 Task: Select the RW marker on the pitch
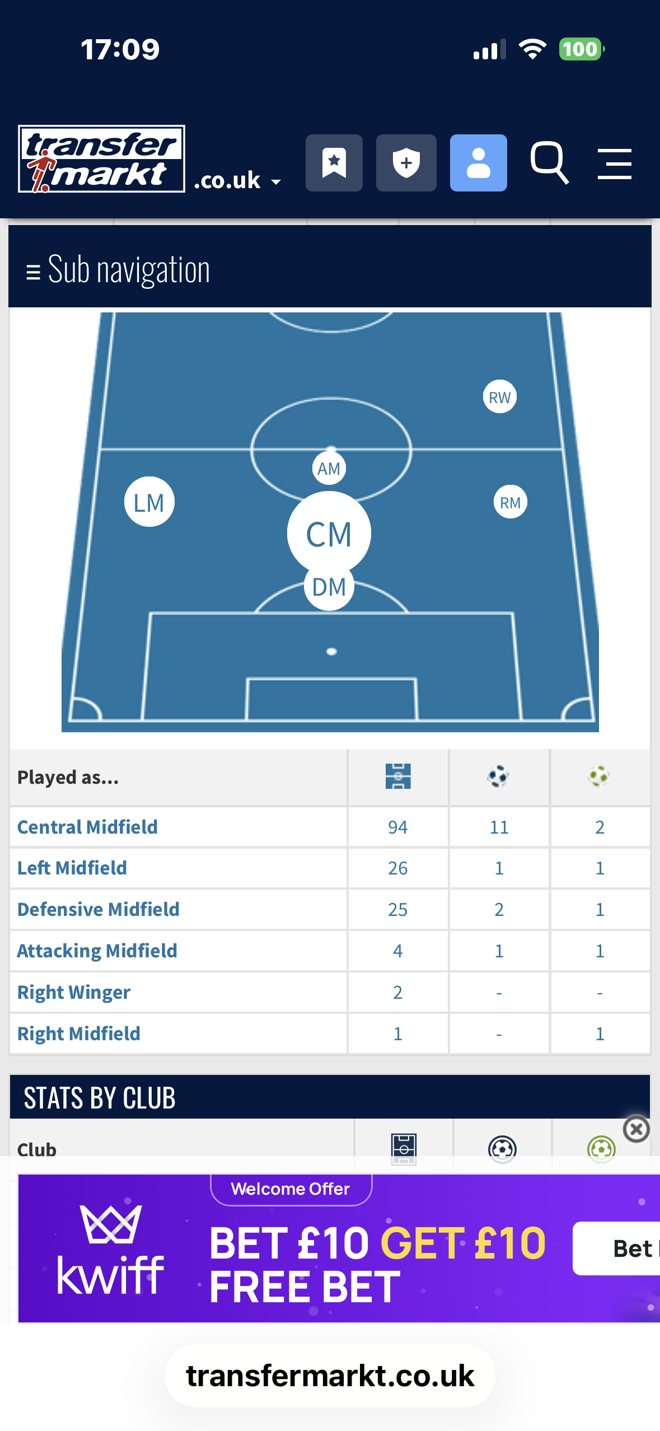click(499, 397)
